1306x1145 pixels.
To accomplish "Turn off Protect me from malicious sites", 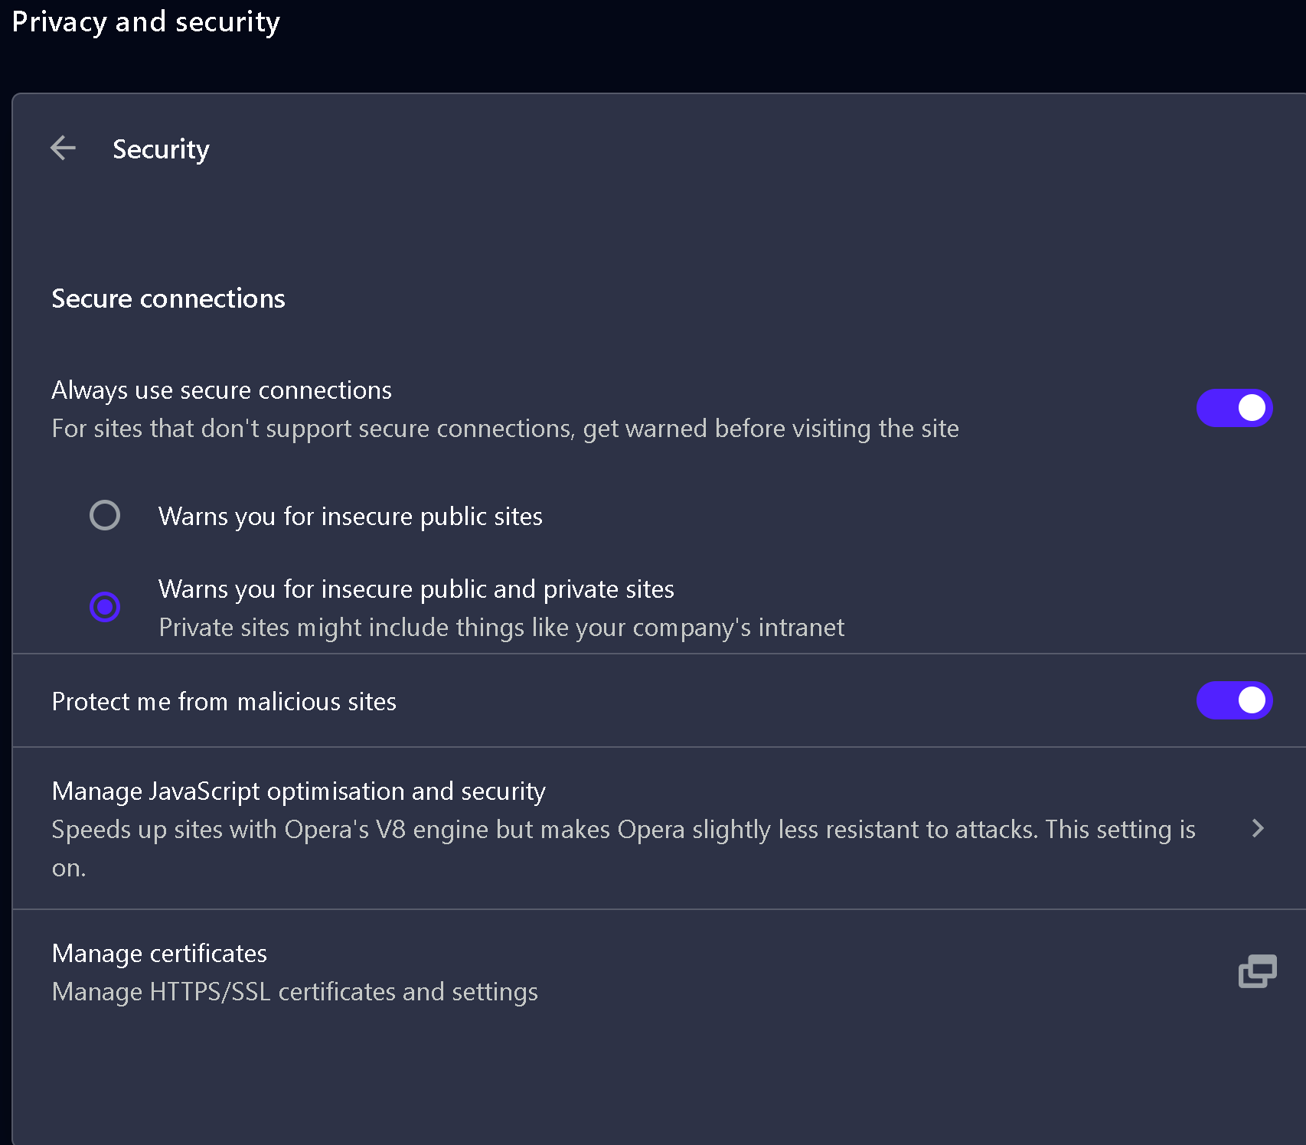I will click(x=1234, y=700).
